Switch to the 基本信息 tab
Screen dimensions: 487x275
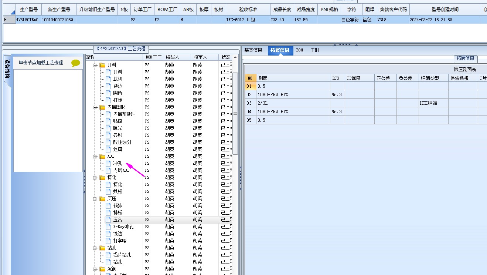click(253, 50)
